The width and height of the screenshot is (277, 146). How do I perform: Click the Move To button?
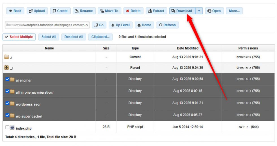click(110, 11)
